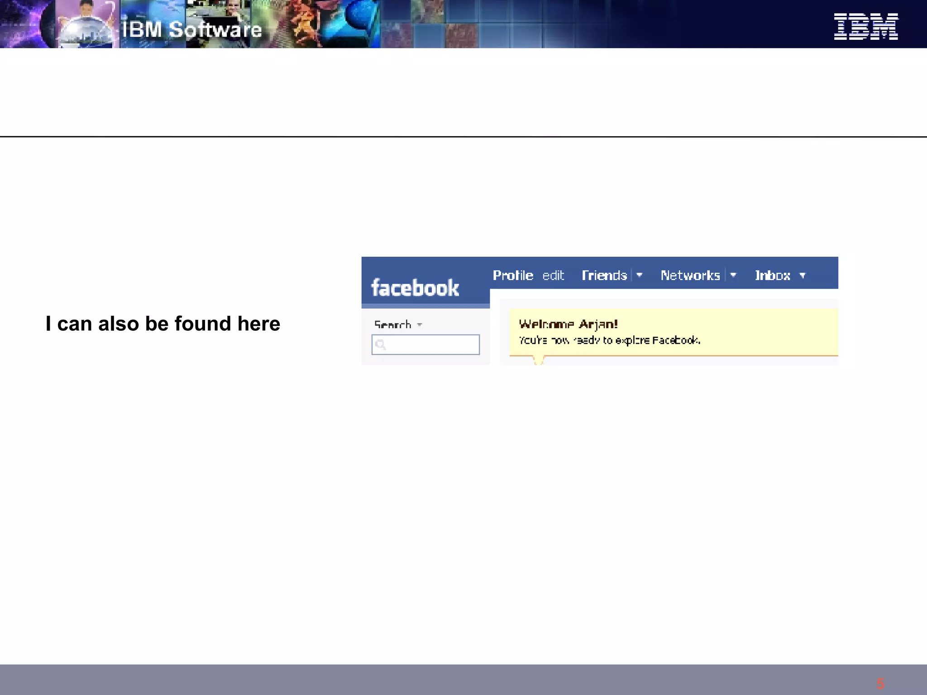Expand the Search options arrow
927x695 pixels.
420,325
